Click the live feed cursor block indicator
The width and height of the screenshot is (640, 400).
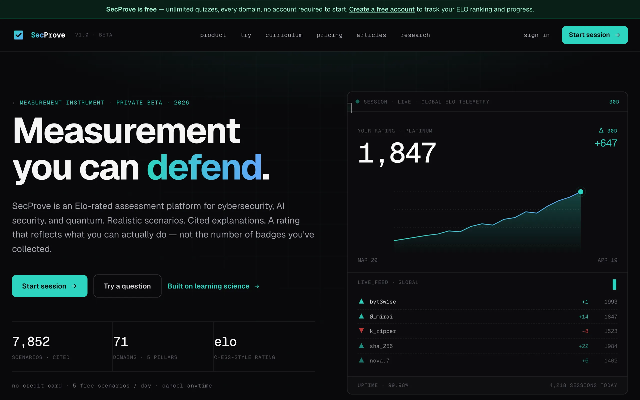tap(614, 285)
